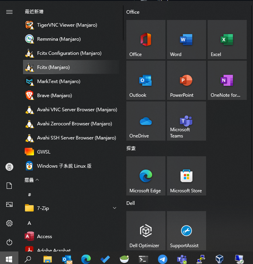Open the PowerPoint tile
This screenshot has width=253, height=264.
click(x=187, y=80)
